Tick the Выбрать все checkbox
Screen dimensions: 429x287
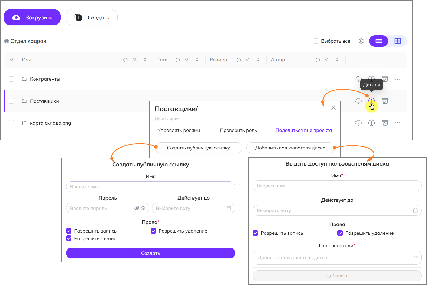point(315,41)
